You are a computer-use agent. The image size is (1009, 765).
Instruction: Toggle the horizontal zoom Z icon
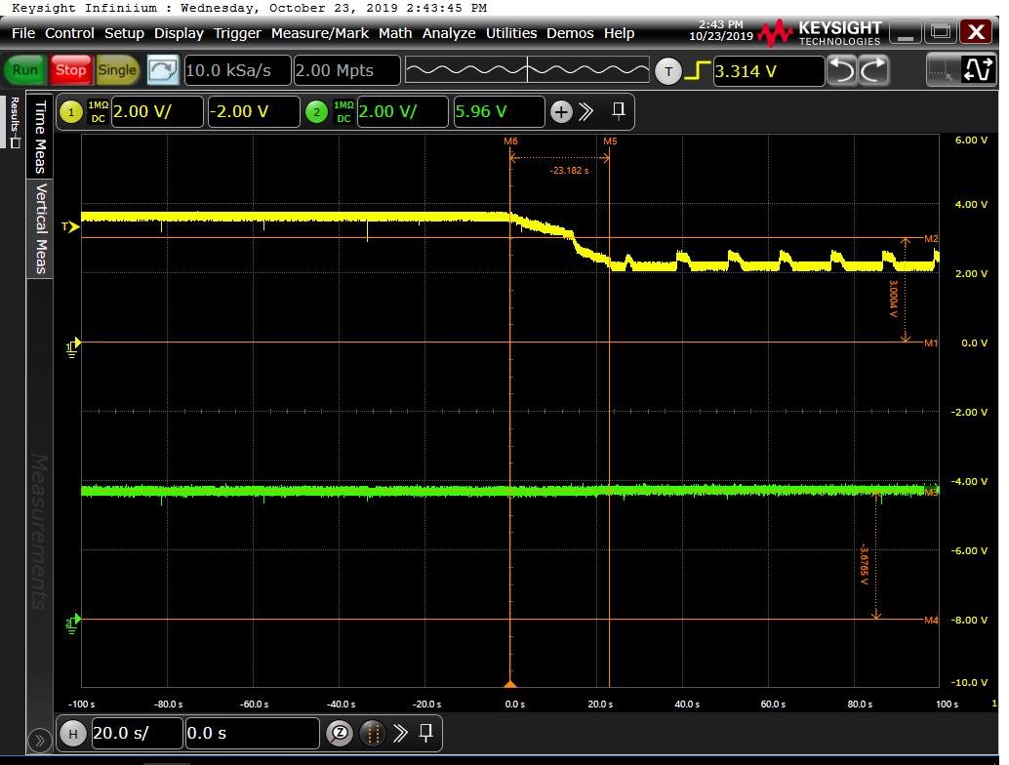340,734
